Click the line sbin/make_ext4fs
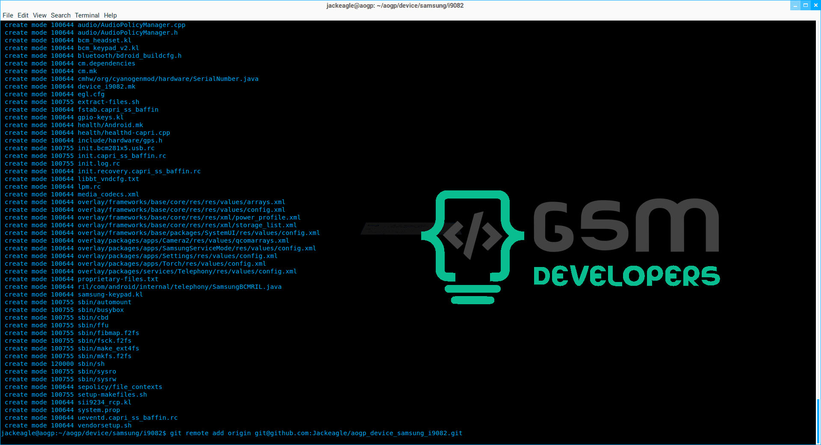The height and width of the screenshot is (445, 821). (x=72, y=349)
